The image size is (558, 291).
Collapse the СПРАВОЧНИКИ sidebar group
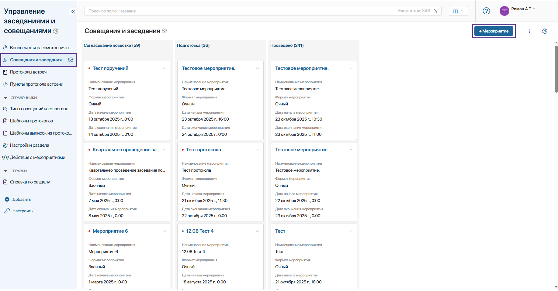click(x=5, y=98)
